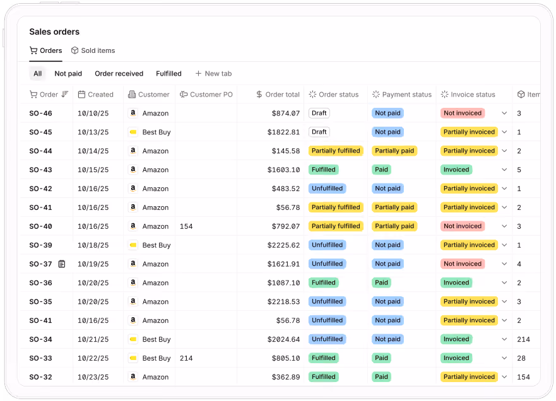
Task: Click building icon in Customer column header
Action: [x=132, y=94]
